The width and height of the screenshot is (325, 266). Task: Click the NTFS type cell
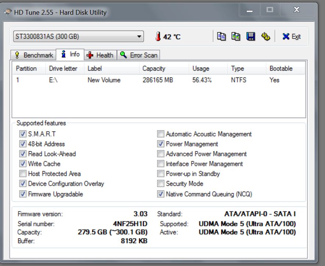click(x=239, y=80)
